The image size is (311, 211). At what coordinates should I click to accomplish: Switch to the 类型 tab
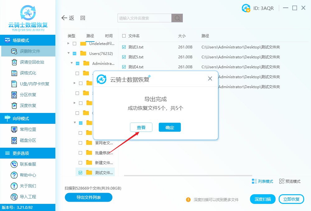(72, 36)
